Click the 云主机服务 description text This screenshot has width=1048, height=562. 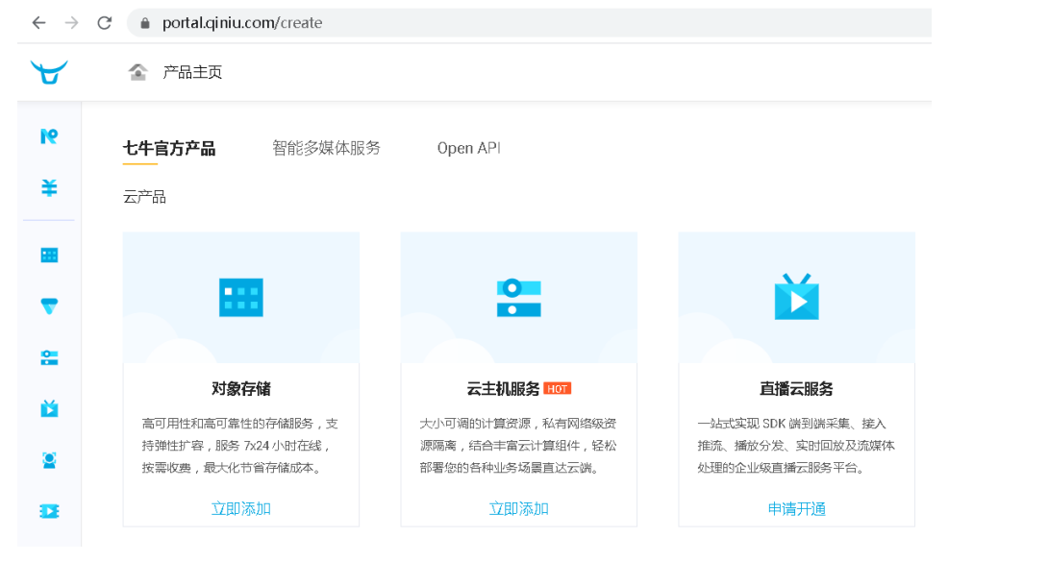(x=518, y=446)
